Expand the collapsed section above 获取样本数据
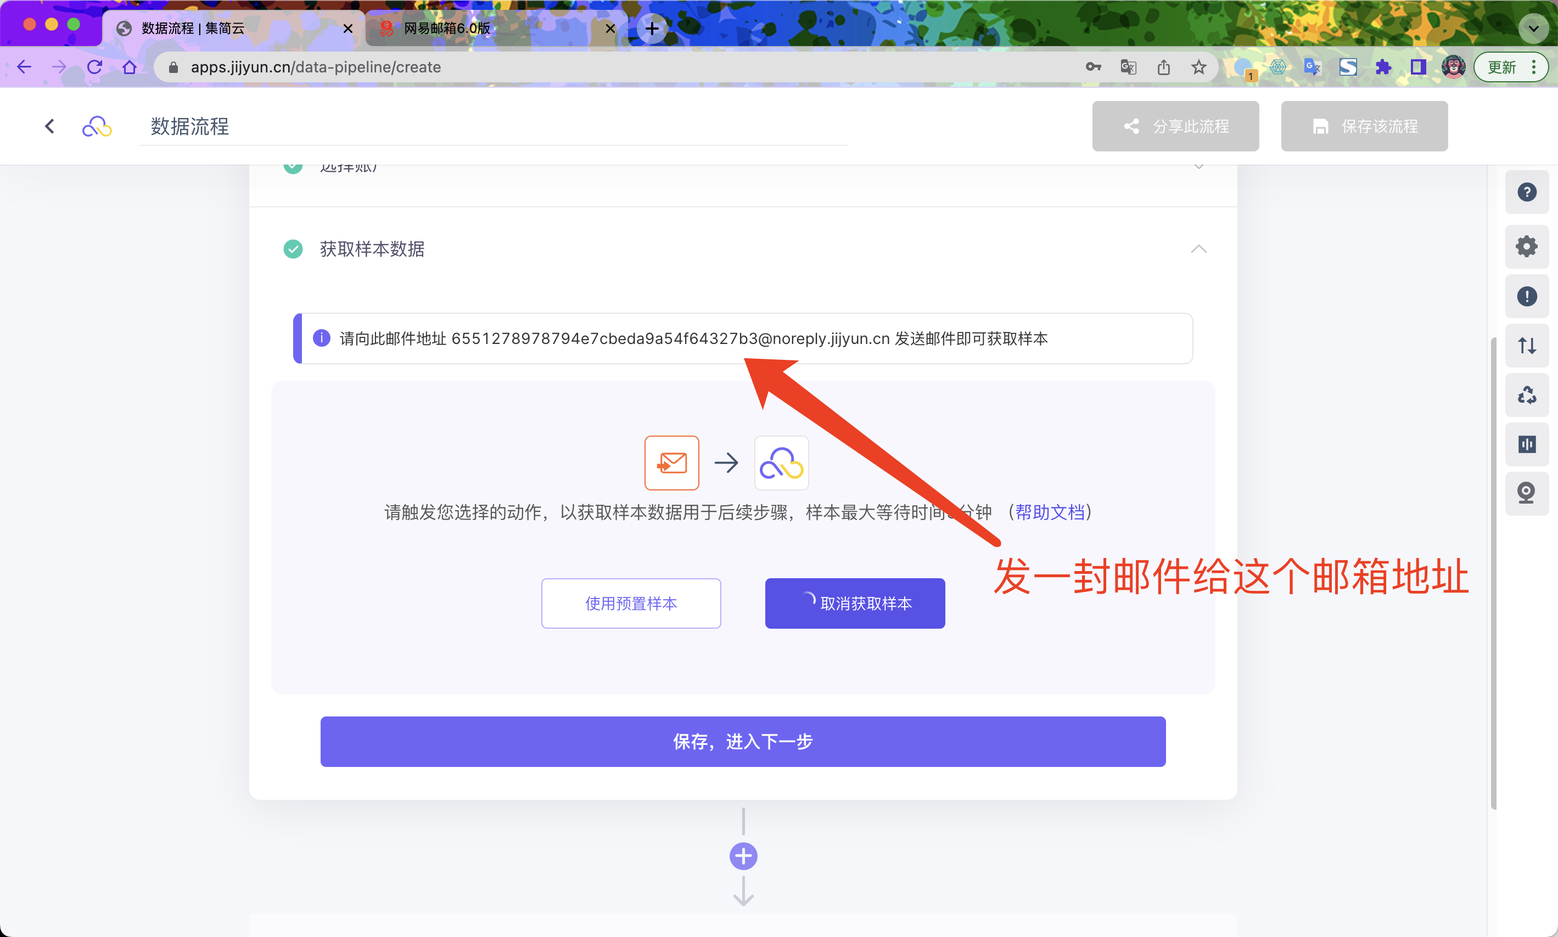1558x937 pixels. point(1198,168)
